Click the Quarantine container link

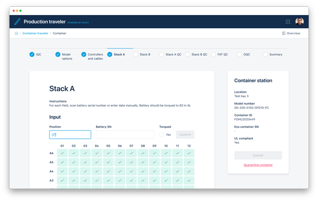(x=258, y=165)
